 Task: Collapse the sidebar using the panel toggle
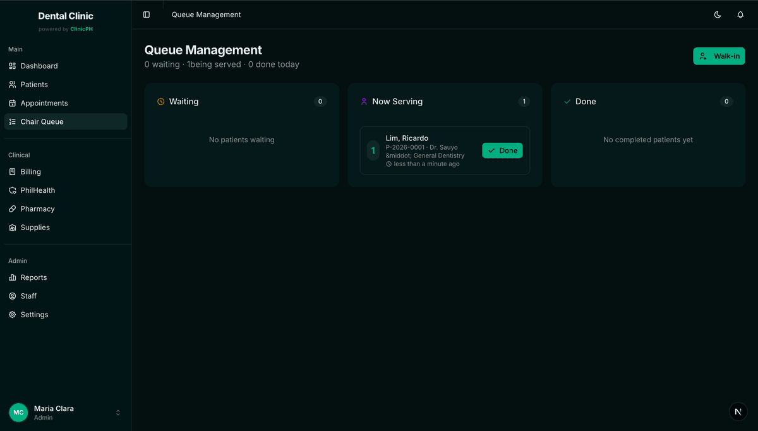click(147, 15)
